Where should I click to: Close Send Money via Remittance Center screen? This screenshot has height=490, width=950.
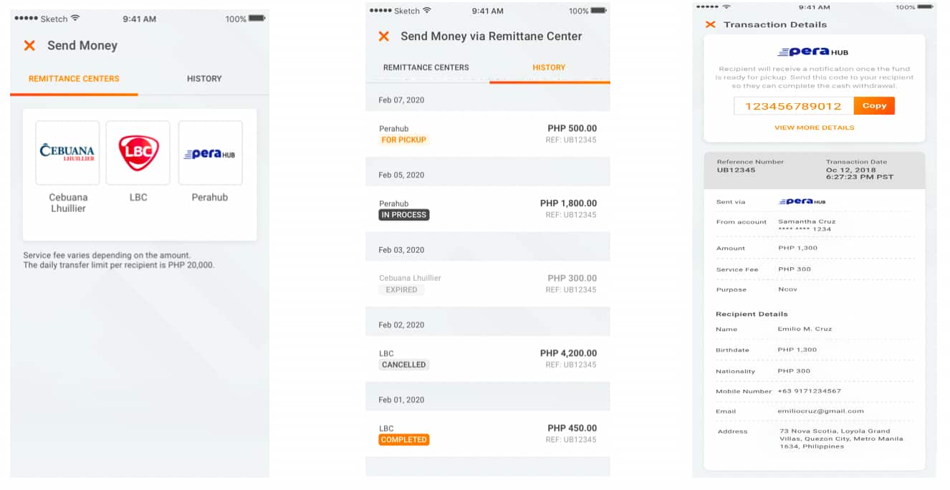tap(384, 37)
